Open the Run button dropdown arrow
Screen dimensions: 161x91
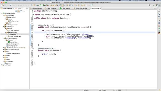pos(42,5)
